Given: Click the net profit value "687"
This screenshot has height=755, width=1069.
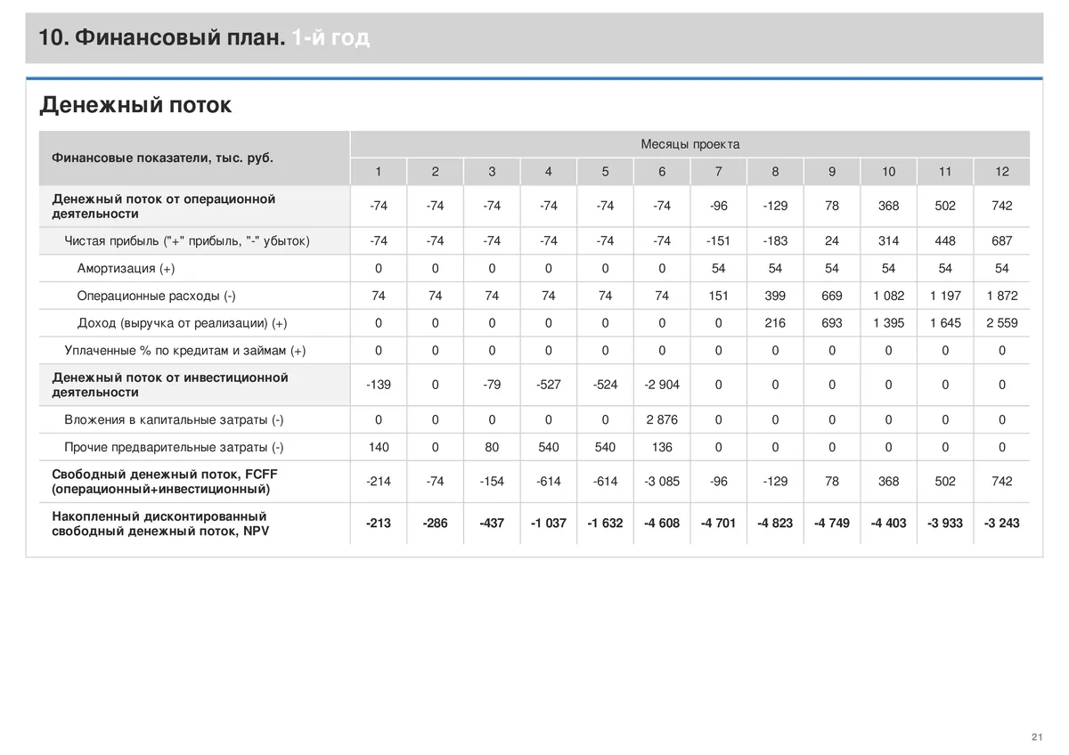Looking at the screenshot, I should (1002, 240).
